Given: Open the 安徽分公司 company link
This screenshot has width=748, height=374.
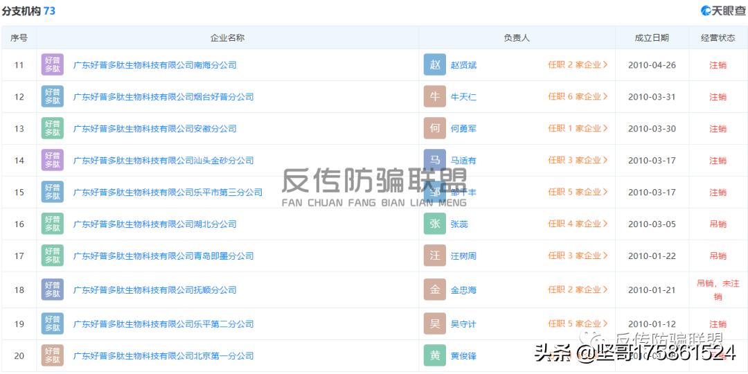Looking at the screenshot, I should pos(154,128).
